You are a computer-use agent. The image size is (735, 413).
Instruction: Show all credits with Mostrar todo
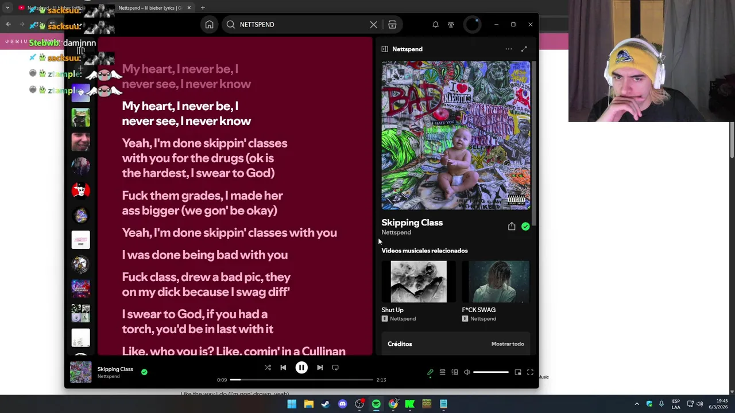point(508,344)
